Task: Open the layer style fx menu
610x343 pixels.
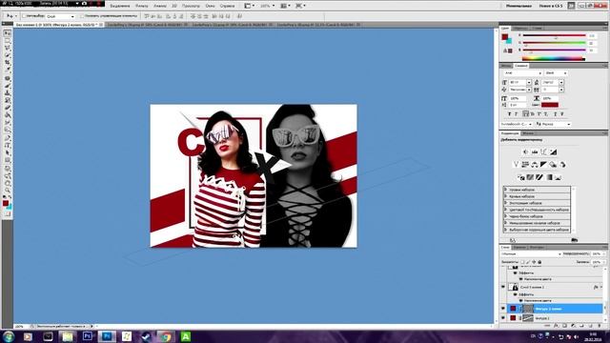Action: coord(557,326)
